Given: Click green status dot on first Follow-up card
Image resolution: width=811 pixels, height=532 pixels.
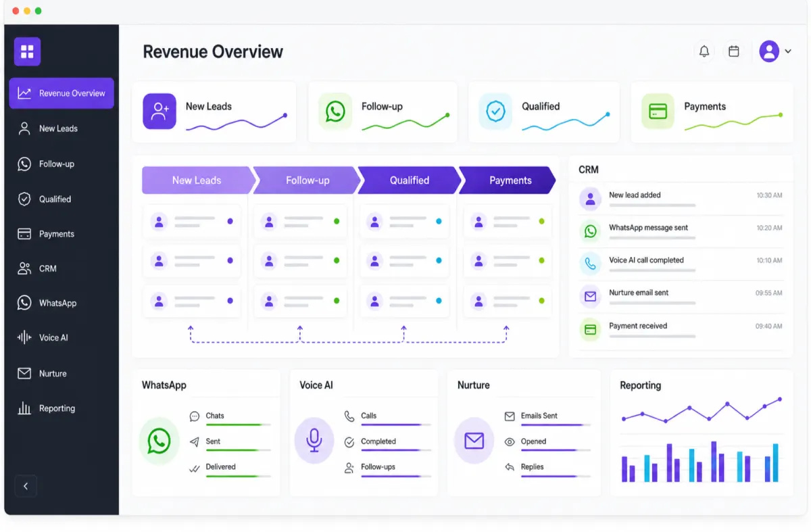Looking at the screenshot, I should point(337,221).
